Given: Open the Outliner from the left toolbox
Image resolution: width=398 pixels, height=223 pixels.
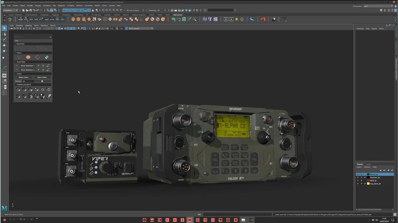Looking at the screenshot, I should click(x=4, y=93).
